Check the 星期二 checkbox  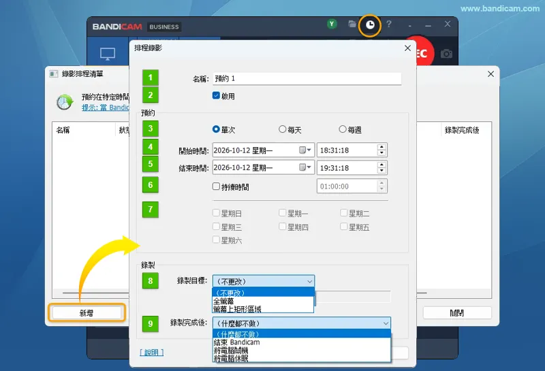tap(343, 212)
